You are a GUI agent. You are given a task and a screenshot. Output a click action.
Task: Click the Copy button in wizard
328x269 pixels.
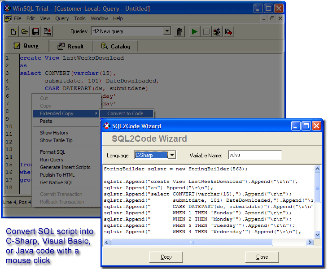pos(166,257)
